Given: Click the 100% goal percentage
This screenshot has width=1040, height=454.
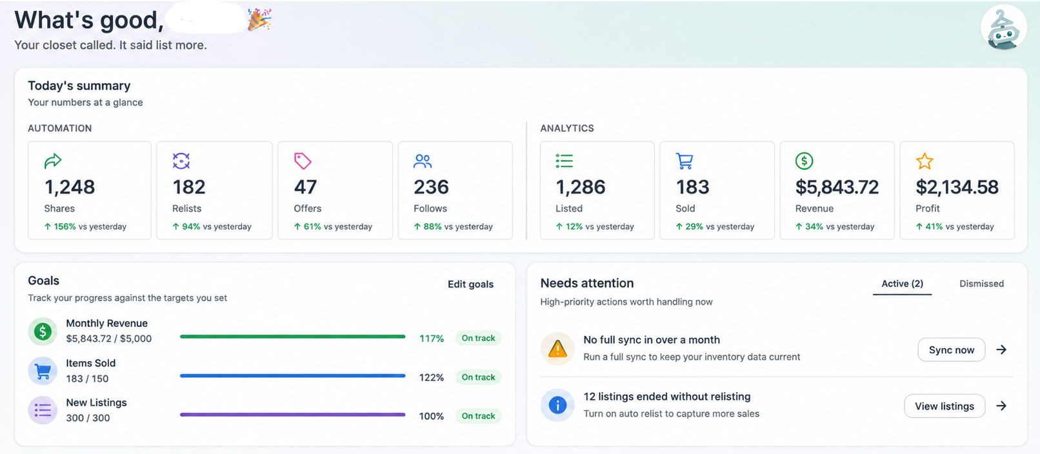Looking at the screenshot, I should pos(432,417).
